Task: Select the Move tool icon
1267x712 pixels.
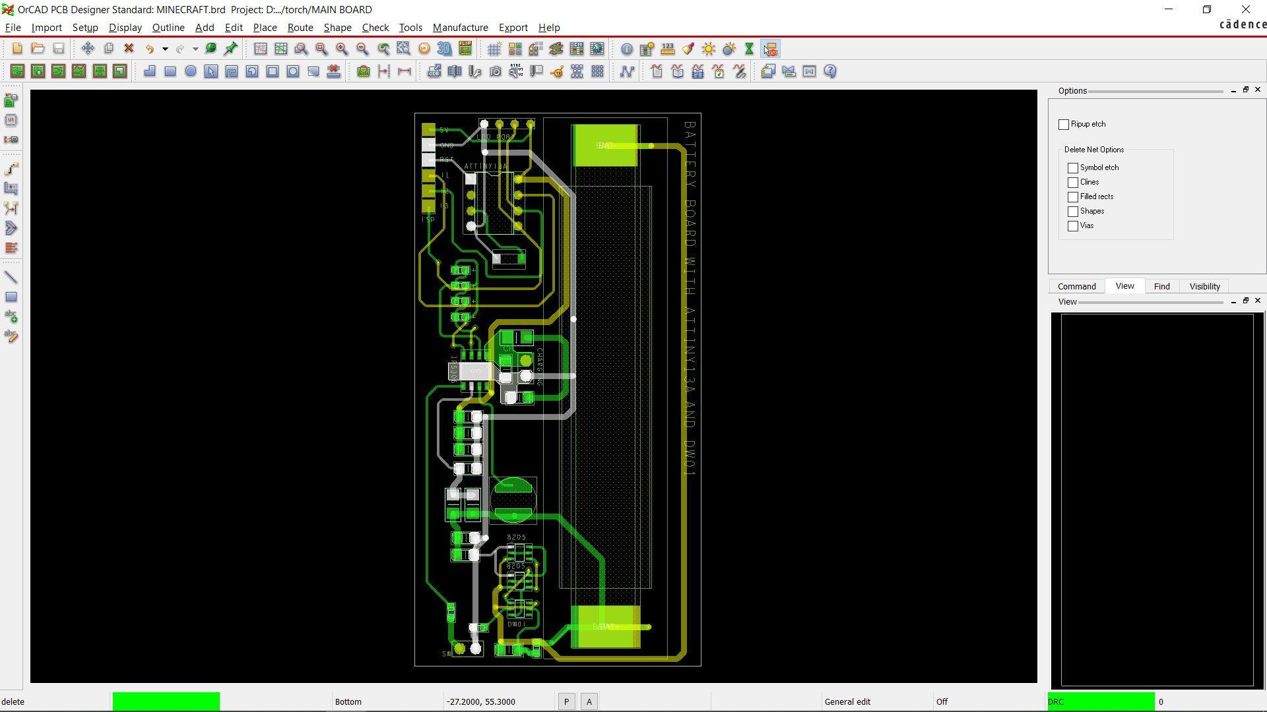Action: pyautogui.click(x=88, y=49)
